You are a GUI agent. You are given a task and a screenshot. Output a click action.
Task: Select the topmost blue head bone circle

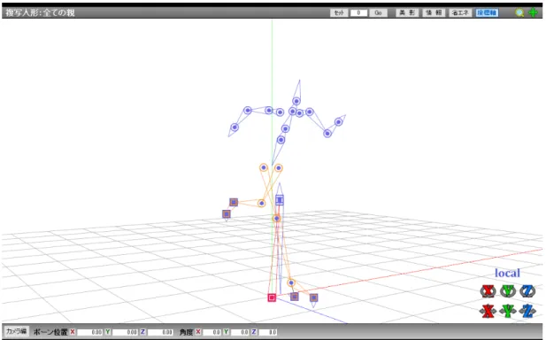[x=296, y=101]
